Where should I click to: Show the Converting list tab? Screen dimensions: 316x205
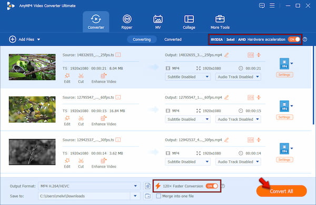(142, 40)
